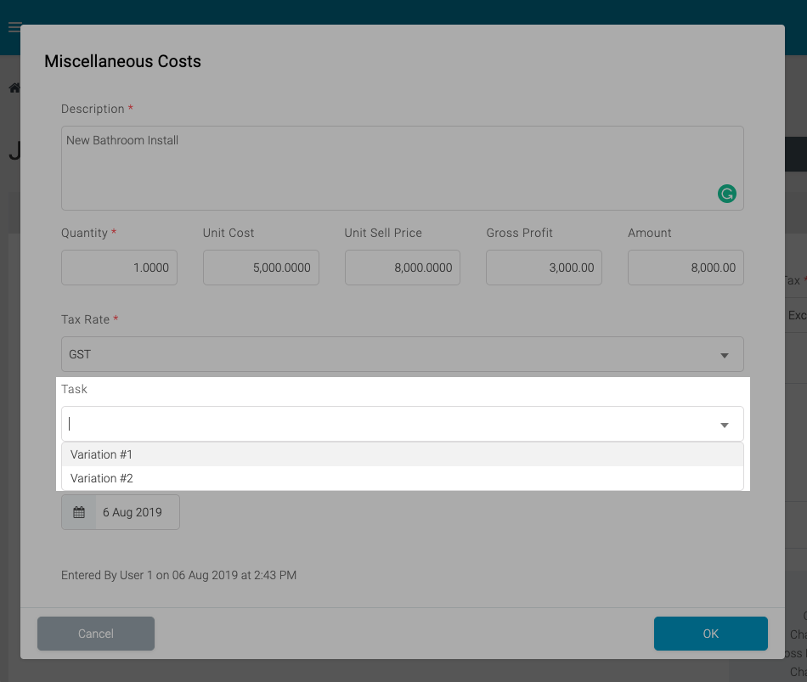Click the Grammarly icon in Description box
807x682 pixels.
pyautogui.click(x=726, y=194)
